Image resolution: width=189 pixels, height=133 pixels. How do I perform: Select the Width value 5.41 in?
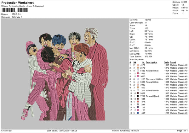click(x=184, y=11)
